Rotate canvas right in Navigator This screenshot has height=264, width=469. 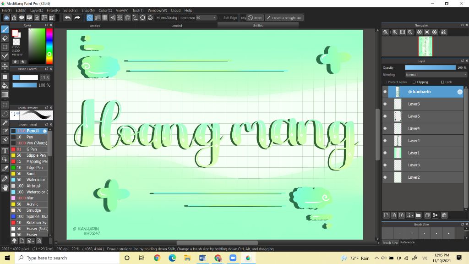[435, 32]
